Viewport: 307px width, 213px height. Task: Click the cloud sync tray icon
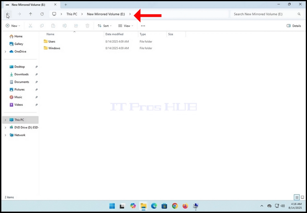click(x=269, y=206)
